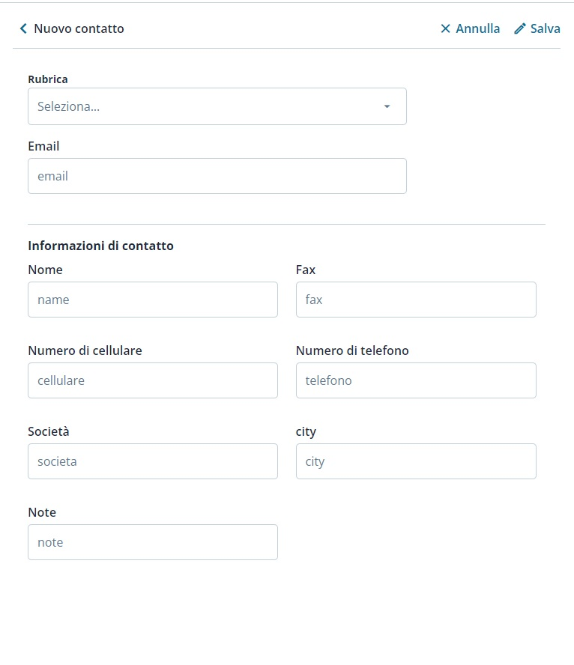Click the Numero di telefono label

(352, 350)
